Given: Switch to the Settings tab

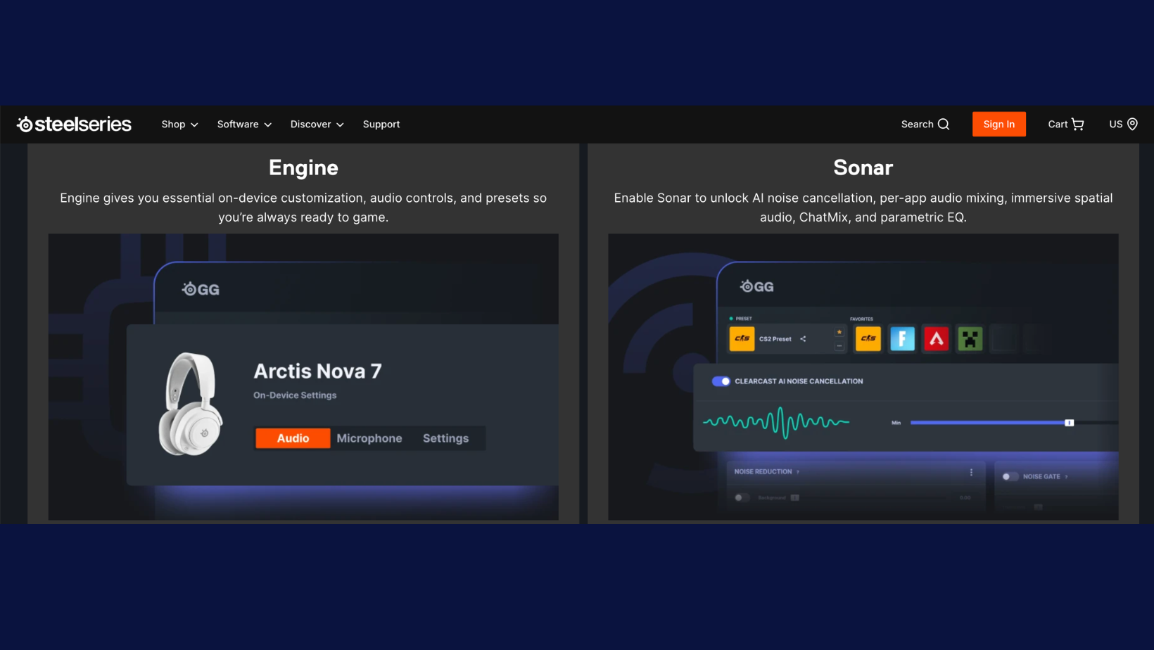Looking at the screenshot, I should click(x=445, y=438).
